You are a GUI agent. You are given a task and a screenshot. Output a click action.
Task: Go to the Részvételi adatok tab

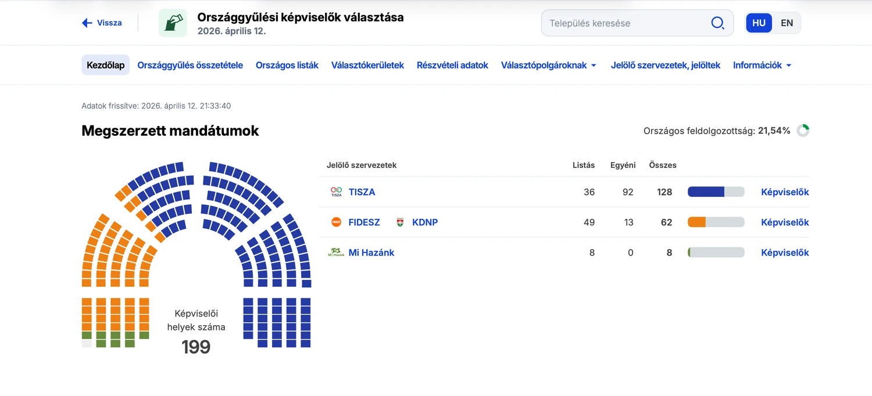452,66
